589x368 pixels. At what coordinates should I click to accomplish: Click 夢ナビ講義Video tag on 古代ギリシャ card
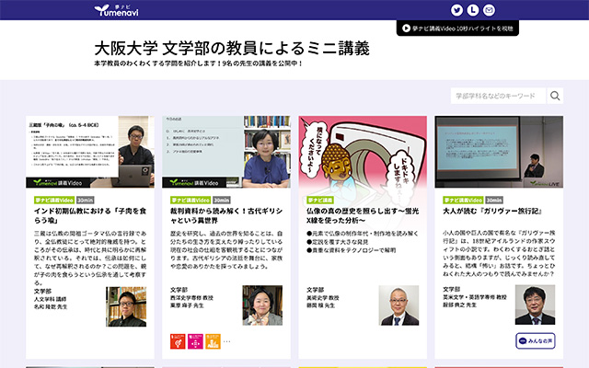click(x=191, y=201)
